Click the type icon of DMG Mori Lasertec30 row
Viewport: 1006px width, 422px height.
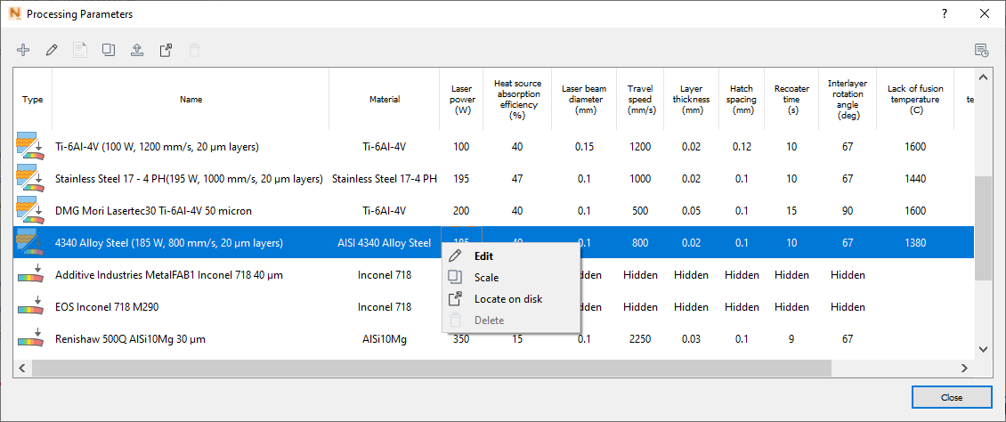[x=32, y=211]
